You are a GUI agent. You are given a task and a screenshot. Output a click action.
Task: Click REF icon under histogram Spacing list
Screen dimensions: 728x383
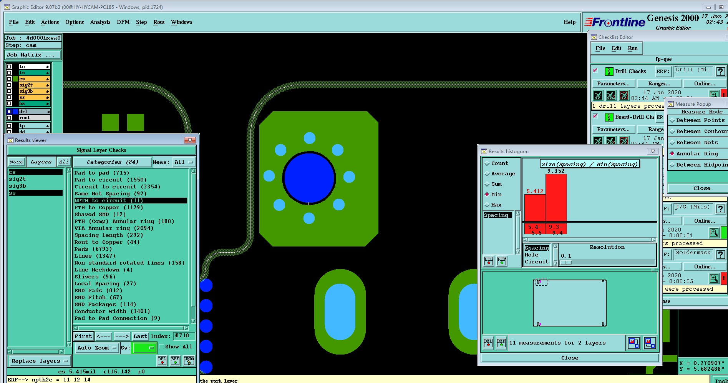point(501,261)
